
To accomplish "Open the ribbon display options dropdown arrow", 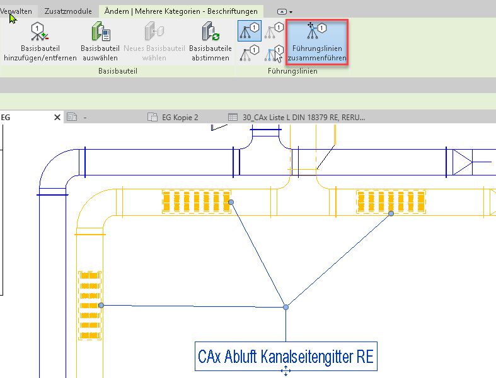I will click(x=291, y=12).
